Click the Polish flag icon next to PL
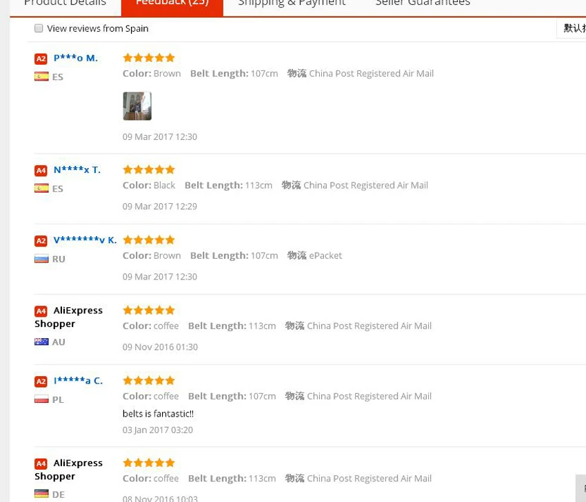 41,399
